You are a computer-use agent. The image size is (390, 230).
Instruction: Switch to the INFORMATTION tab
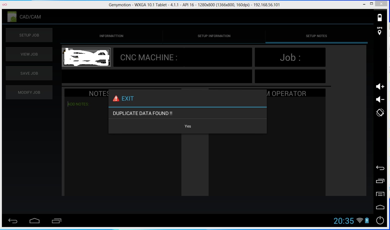[x=112, y=36]
